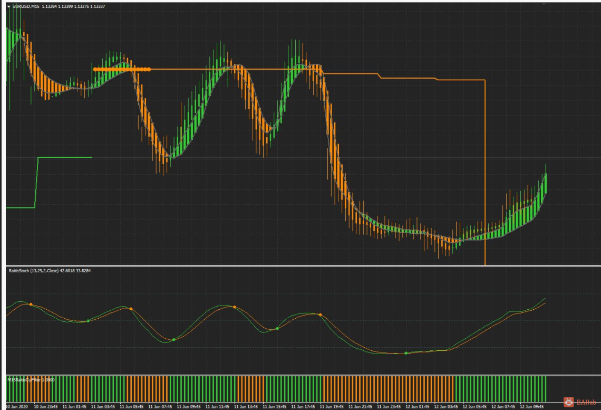Click the 11 Jun 03:45 time label
The height and width of the screenshot is (410, 601).
coord(103,406)
